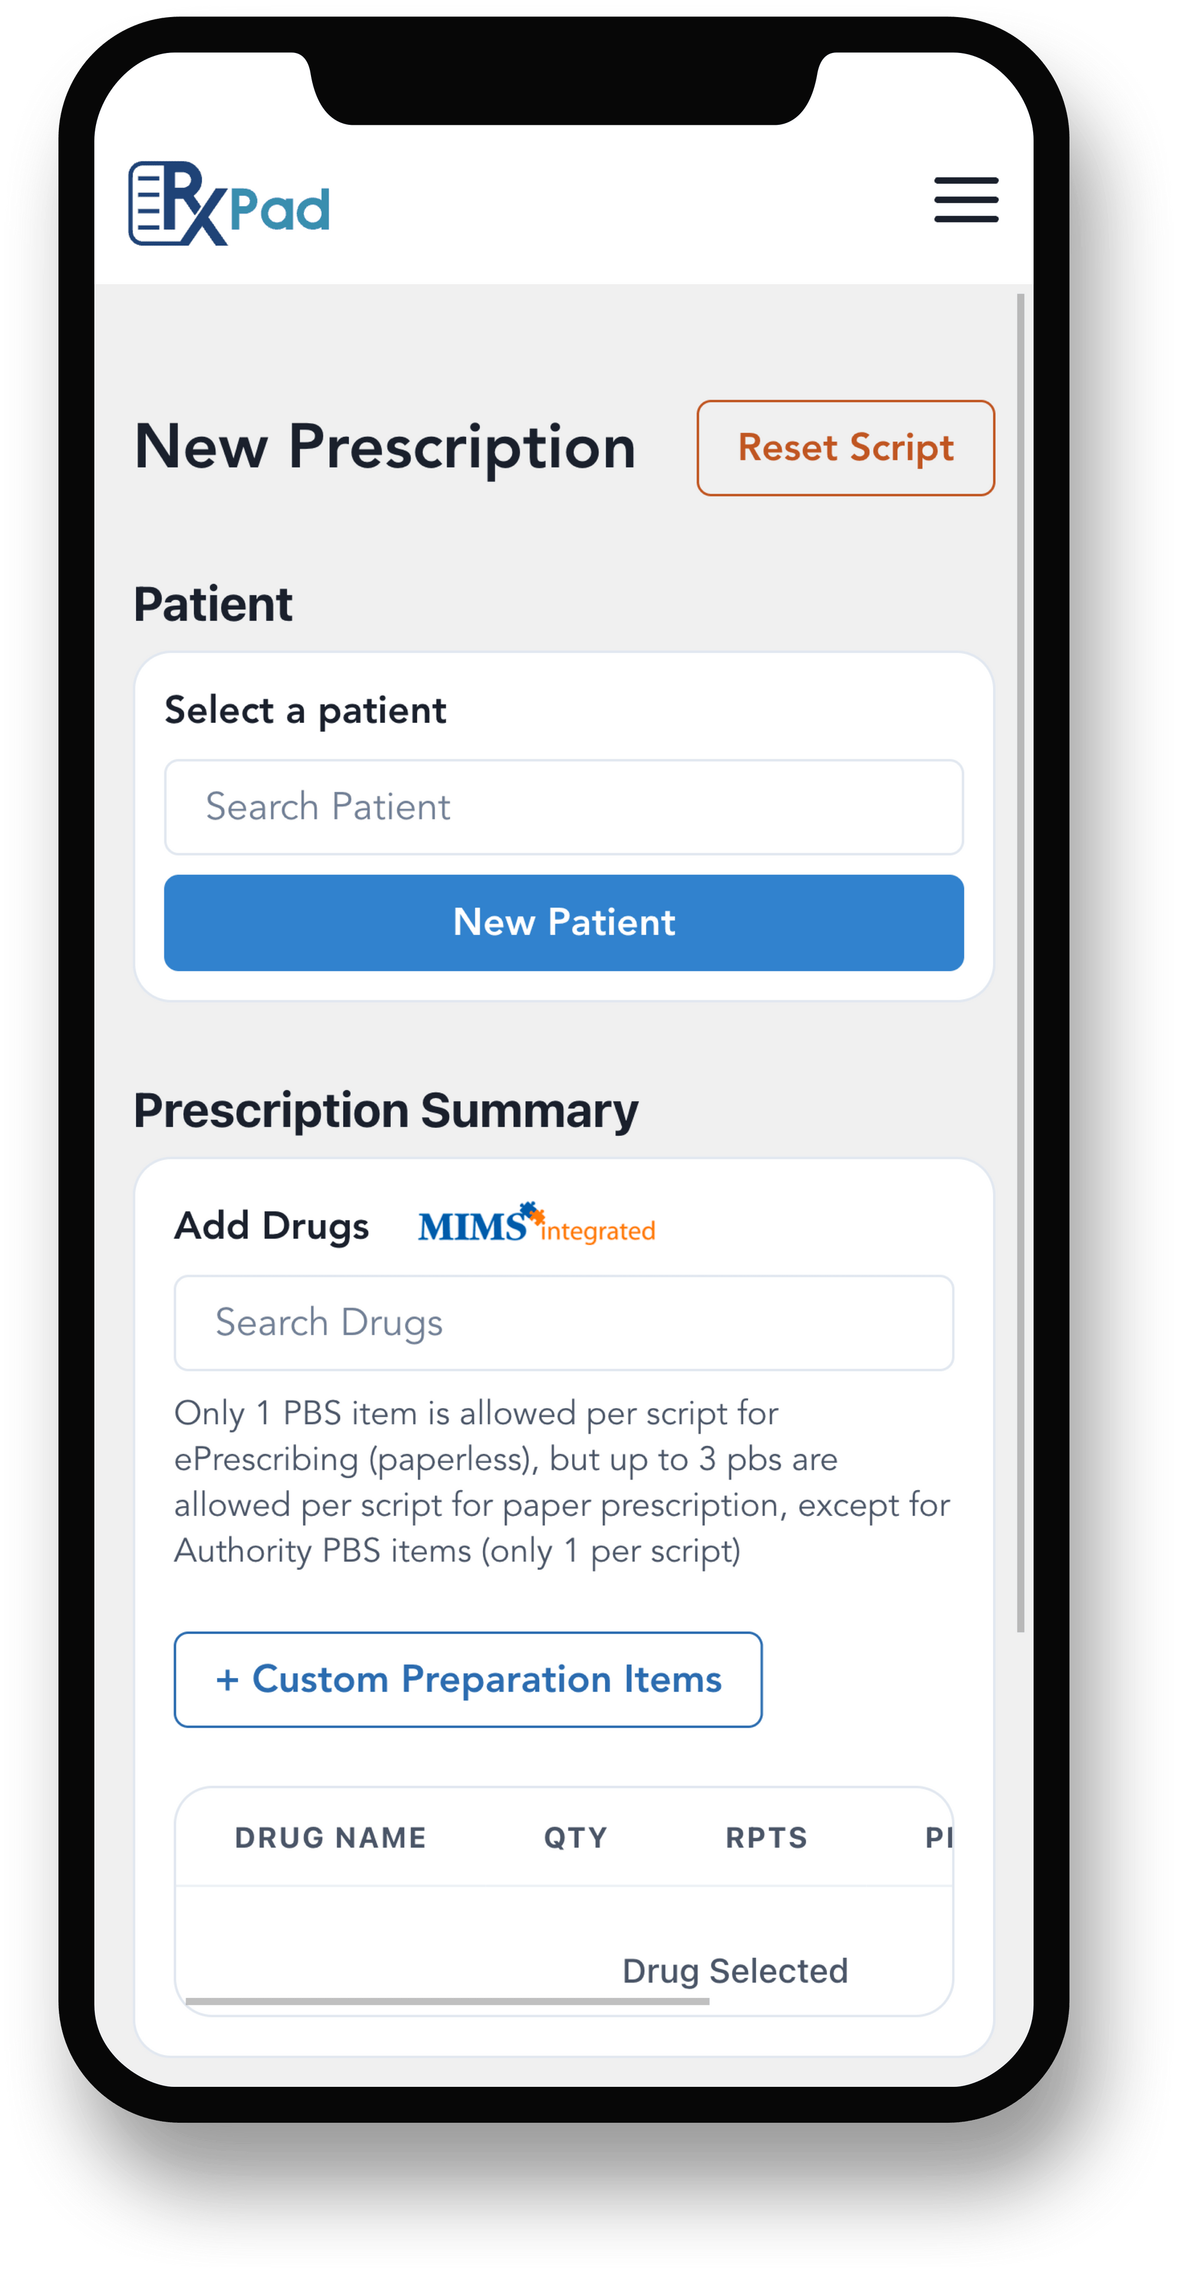Click the RPTS column header
This screenshot has width=1178, height=2273.
tap(766, 1837)
